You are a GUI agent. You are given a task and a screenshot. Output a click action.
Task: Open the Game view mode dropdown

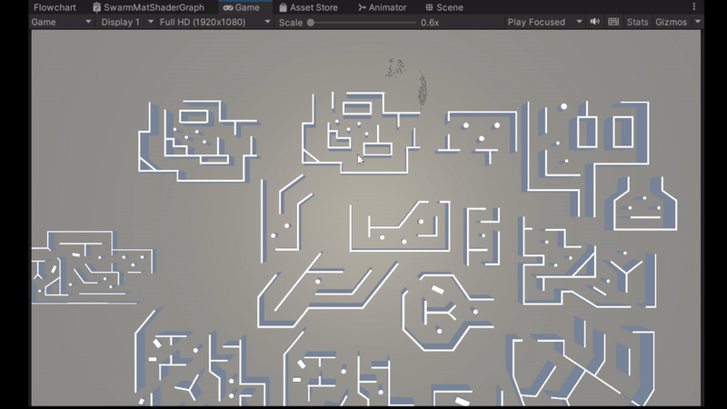[61, 22]
